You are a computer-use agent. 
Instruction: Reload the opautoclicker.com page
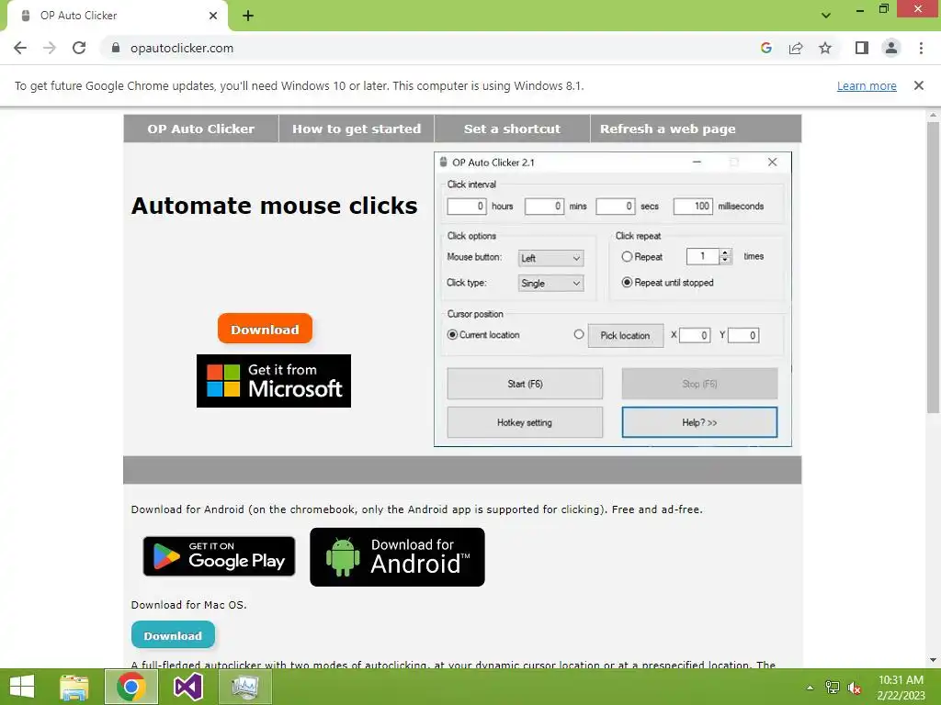pyautogui.click(x=79, y=48)
